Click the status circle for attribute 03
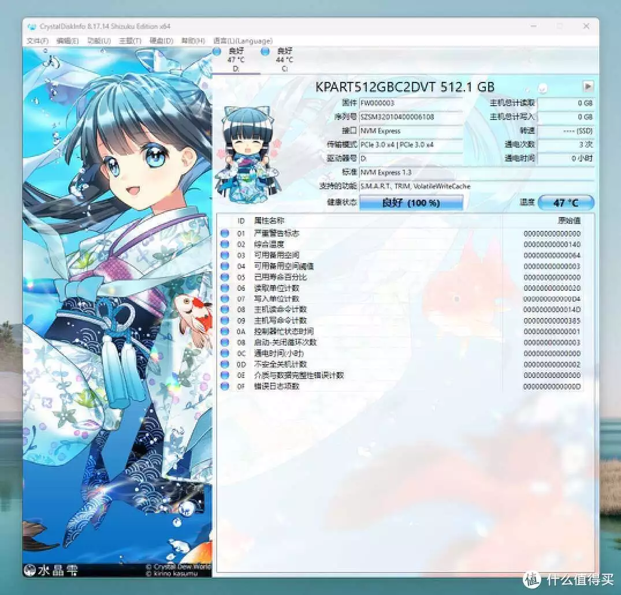Viewport: 621px width, 595px height. (225, 255)
